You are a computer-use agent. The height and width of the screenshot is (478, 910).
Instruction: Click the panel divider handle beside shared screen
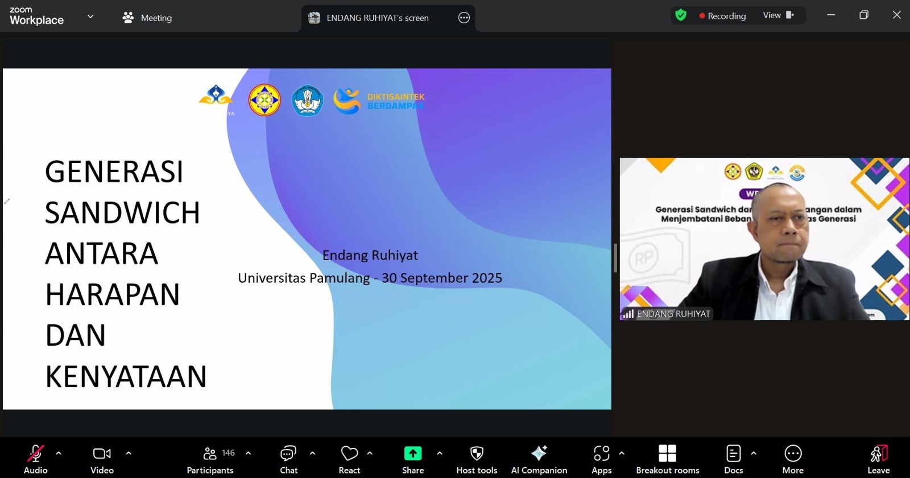[x=615, y=258]
